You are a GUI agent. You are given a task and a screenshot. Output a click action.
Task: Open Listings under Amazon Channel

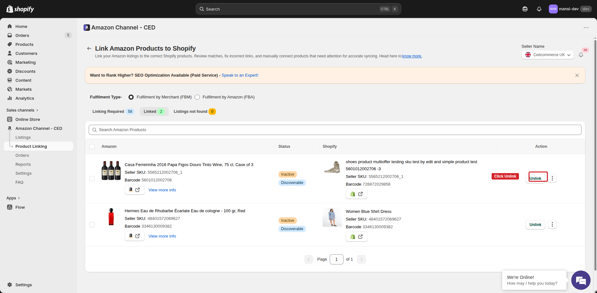[x=23, y=137]
